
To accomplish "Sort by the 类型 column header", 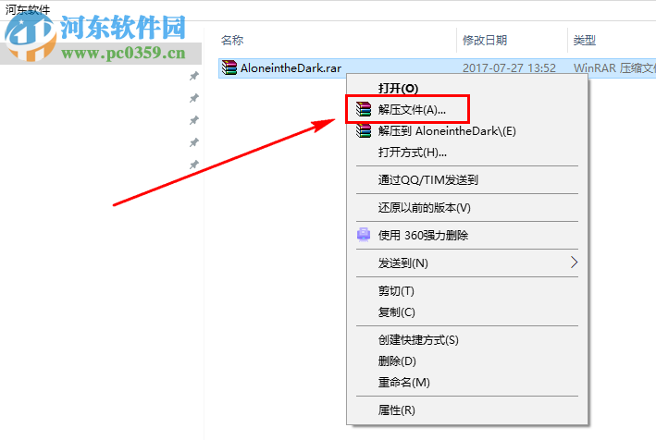I will coord(585,40).
